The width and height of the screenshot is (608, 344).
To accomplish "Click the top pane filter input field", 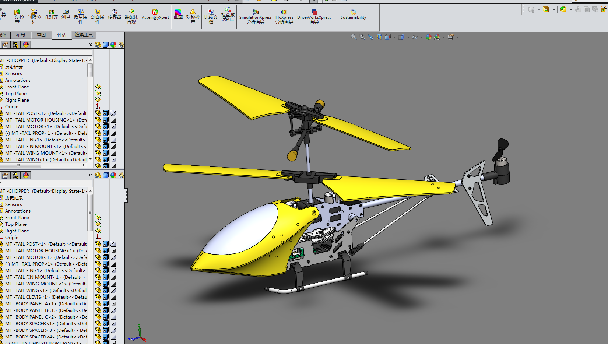I will (x=46, y=52).
